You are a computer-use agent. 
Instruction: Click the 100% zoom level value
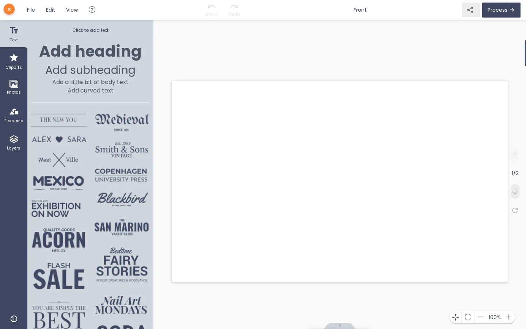tap(495, 317)
